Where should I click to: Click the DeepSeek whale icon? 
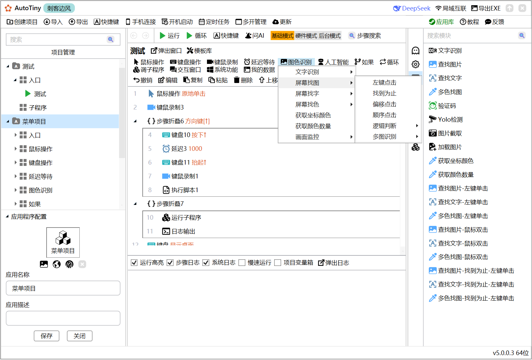pos(397,8)
